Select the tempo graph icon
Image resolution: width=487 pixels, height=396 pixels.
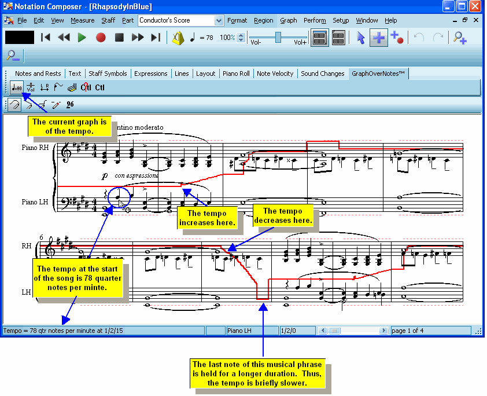pos(16,87)
